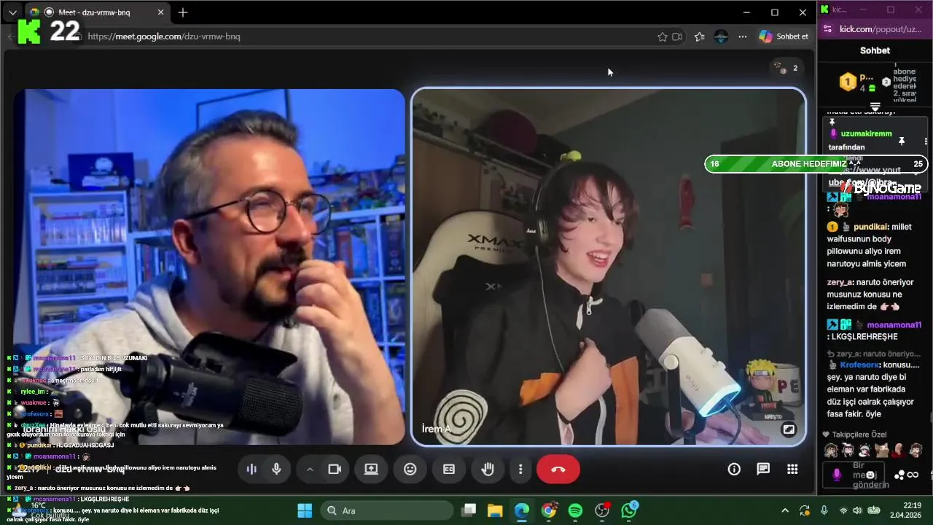
Task: Close the Meet - dzu-vrmw-bnq tab
Action: click(161, 12)
